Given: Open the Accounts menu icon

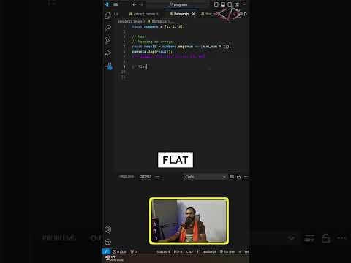Looking at the screenshot, I should tap(107, 229).
